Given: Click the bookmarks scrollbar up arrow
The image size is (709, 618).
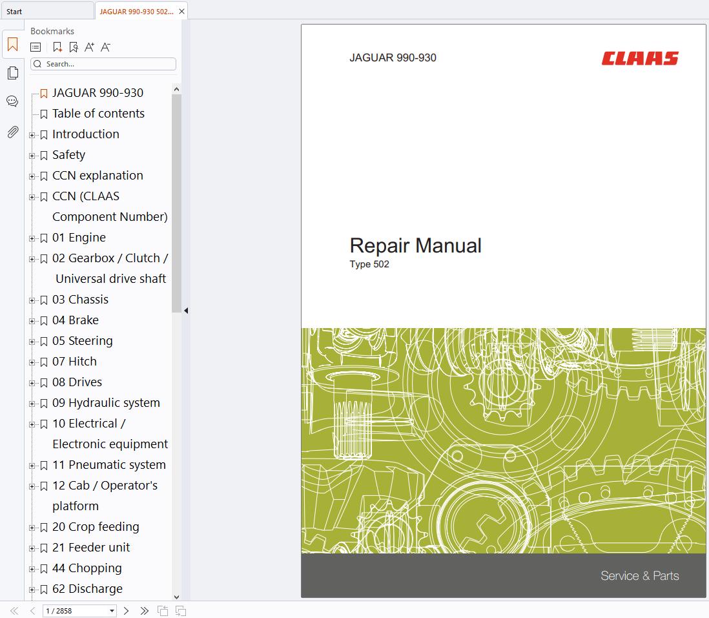Looking at the screenshot, I should 176,89.
